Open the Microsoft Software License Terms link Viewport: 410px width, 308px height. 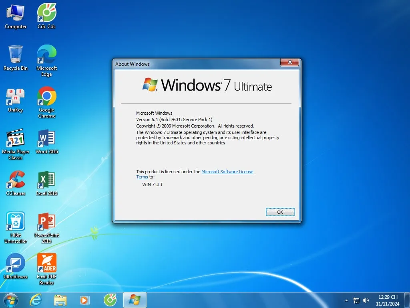coord(227,171)
